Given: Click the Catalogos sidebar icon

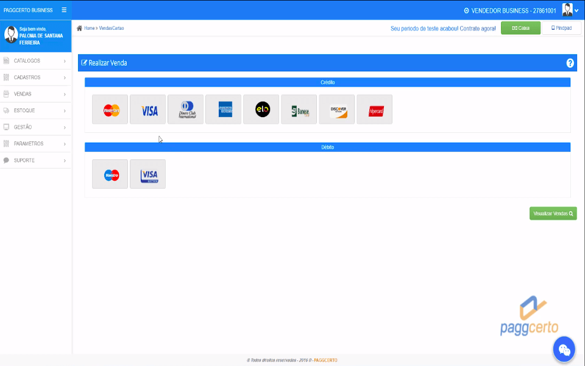Looking at the screenshot, I should pos(6,60).
